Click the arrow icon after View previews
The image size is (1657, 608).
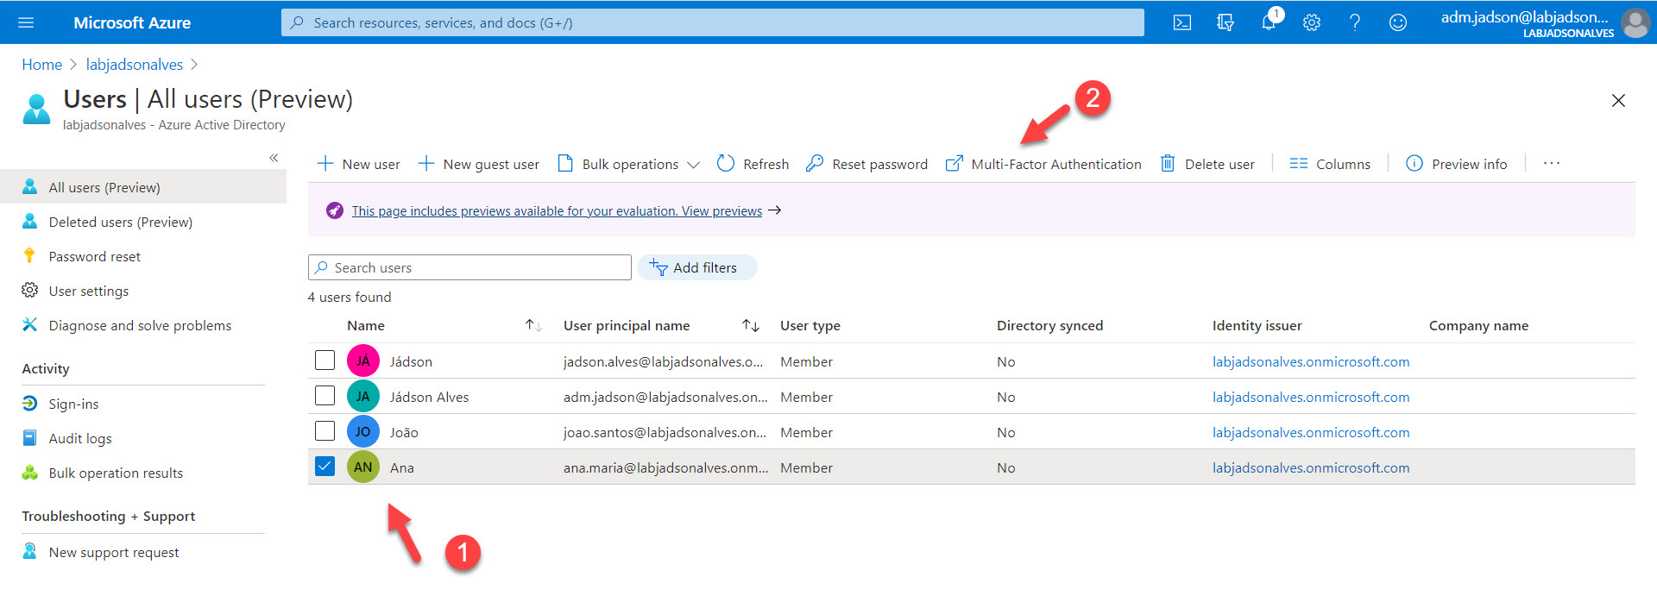(774, 210)
